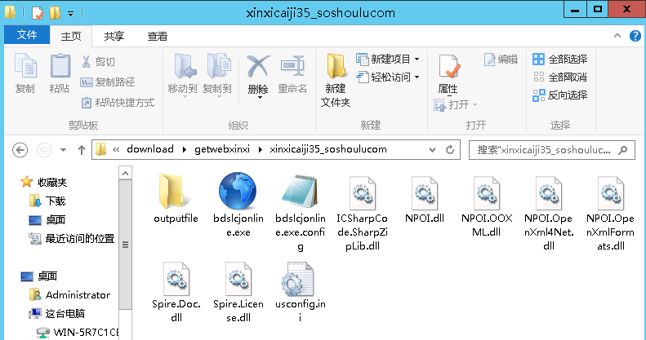Click download in the address path
This screenshot has height=340, width=646.
coord(150,149)
